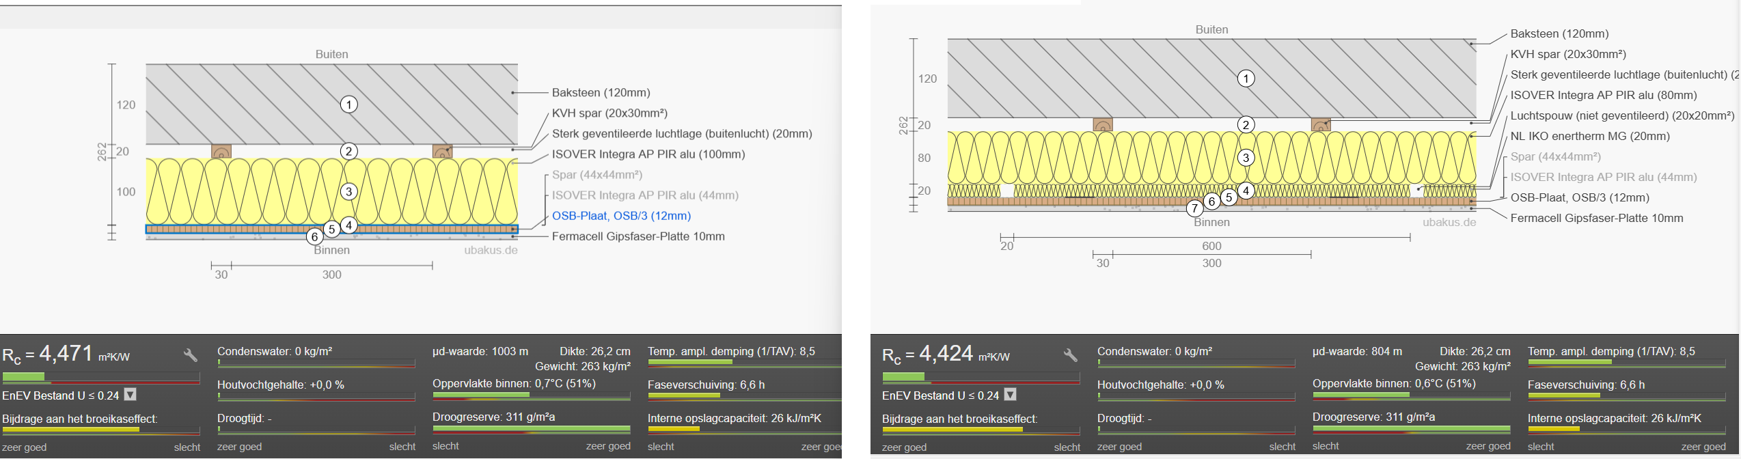The image size is (1741, 459).
Task: Select Luchtspouw (niet geventileerd) label
Action: 1623,116
